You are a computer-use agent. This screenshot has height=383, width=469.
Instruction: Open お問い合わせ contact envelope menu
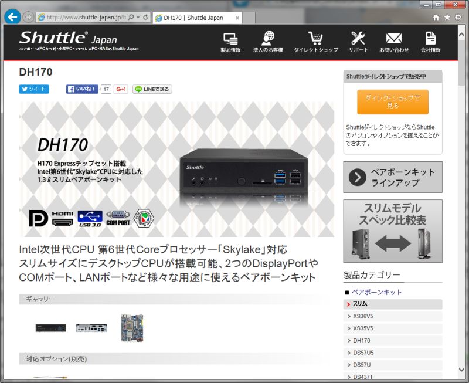(x=394, y=42)
